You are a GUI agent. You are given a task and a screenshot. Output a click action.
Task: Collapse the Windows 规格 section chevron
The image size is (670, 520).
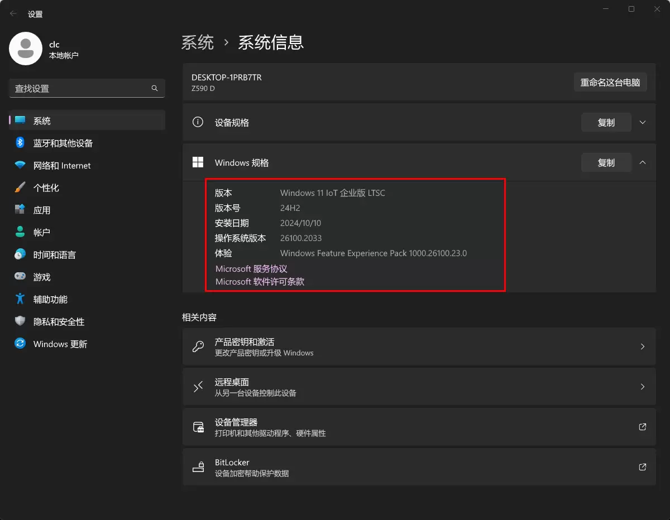(642, 162)
